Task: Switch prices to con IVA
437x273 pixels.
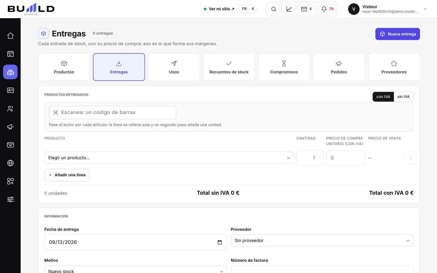Action: (383, 97)
